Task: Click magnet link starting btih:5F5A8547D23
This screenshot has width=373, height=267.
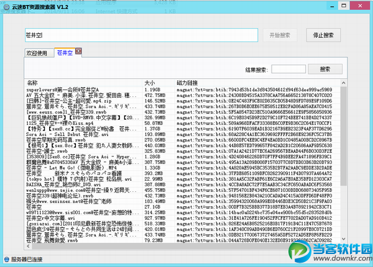Action: tap(254, 112)
